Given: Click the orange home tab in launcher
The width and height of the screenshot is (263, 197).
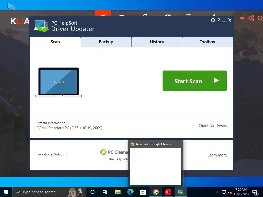Looking at the screenshot, I should 103,13.
